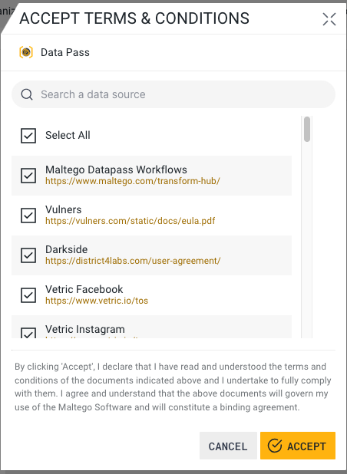
Task: Click the Accept button
Action: 298,446
